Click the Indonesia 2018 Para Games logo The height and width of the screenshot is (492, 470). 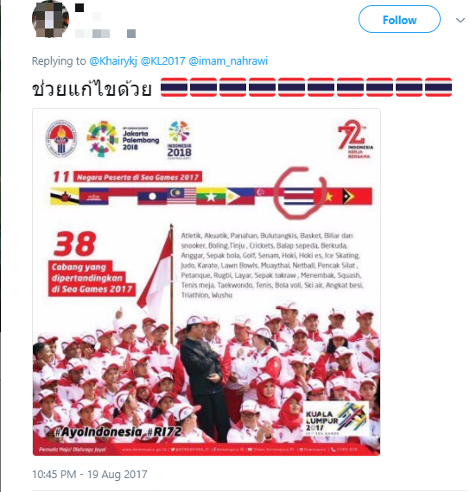(x=179, y=140)
